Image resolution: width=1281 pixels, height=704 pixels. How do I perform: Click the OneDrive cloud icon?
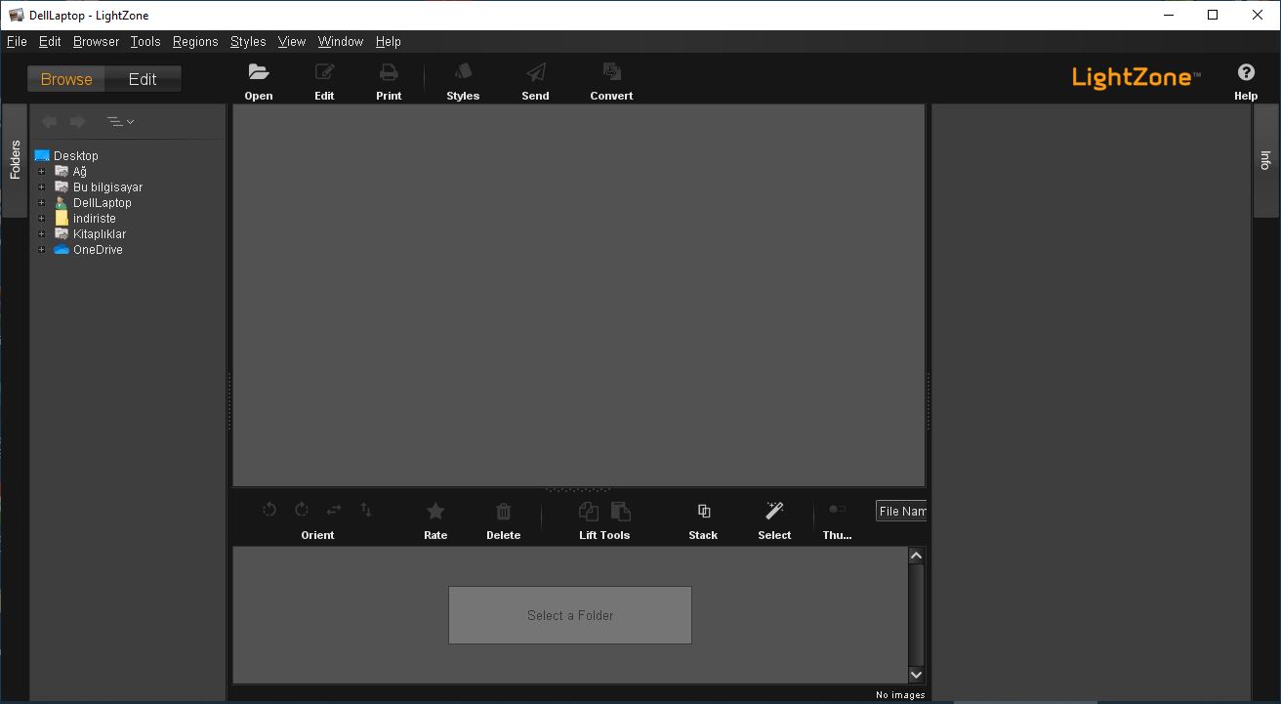point(62,250)
